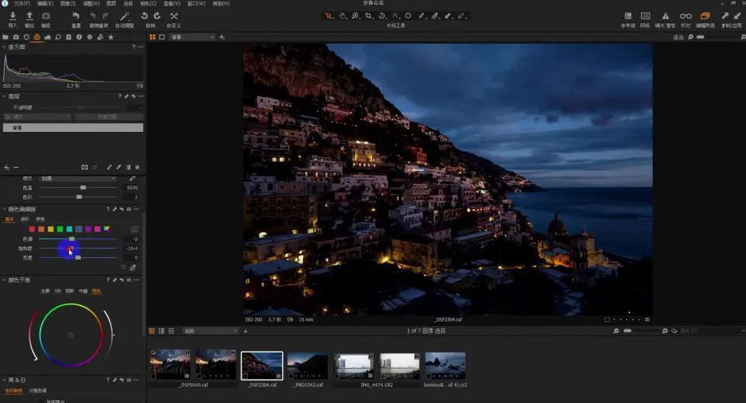
Task: Collapse the Histogram (直方图) panel
Action: click(x=5, y=47)
